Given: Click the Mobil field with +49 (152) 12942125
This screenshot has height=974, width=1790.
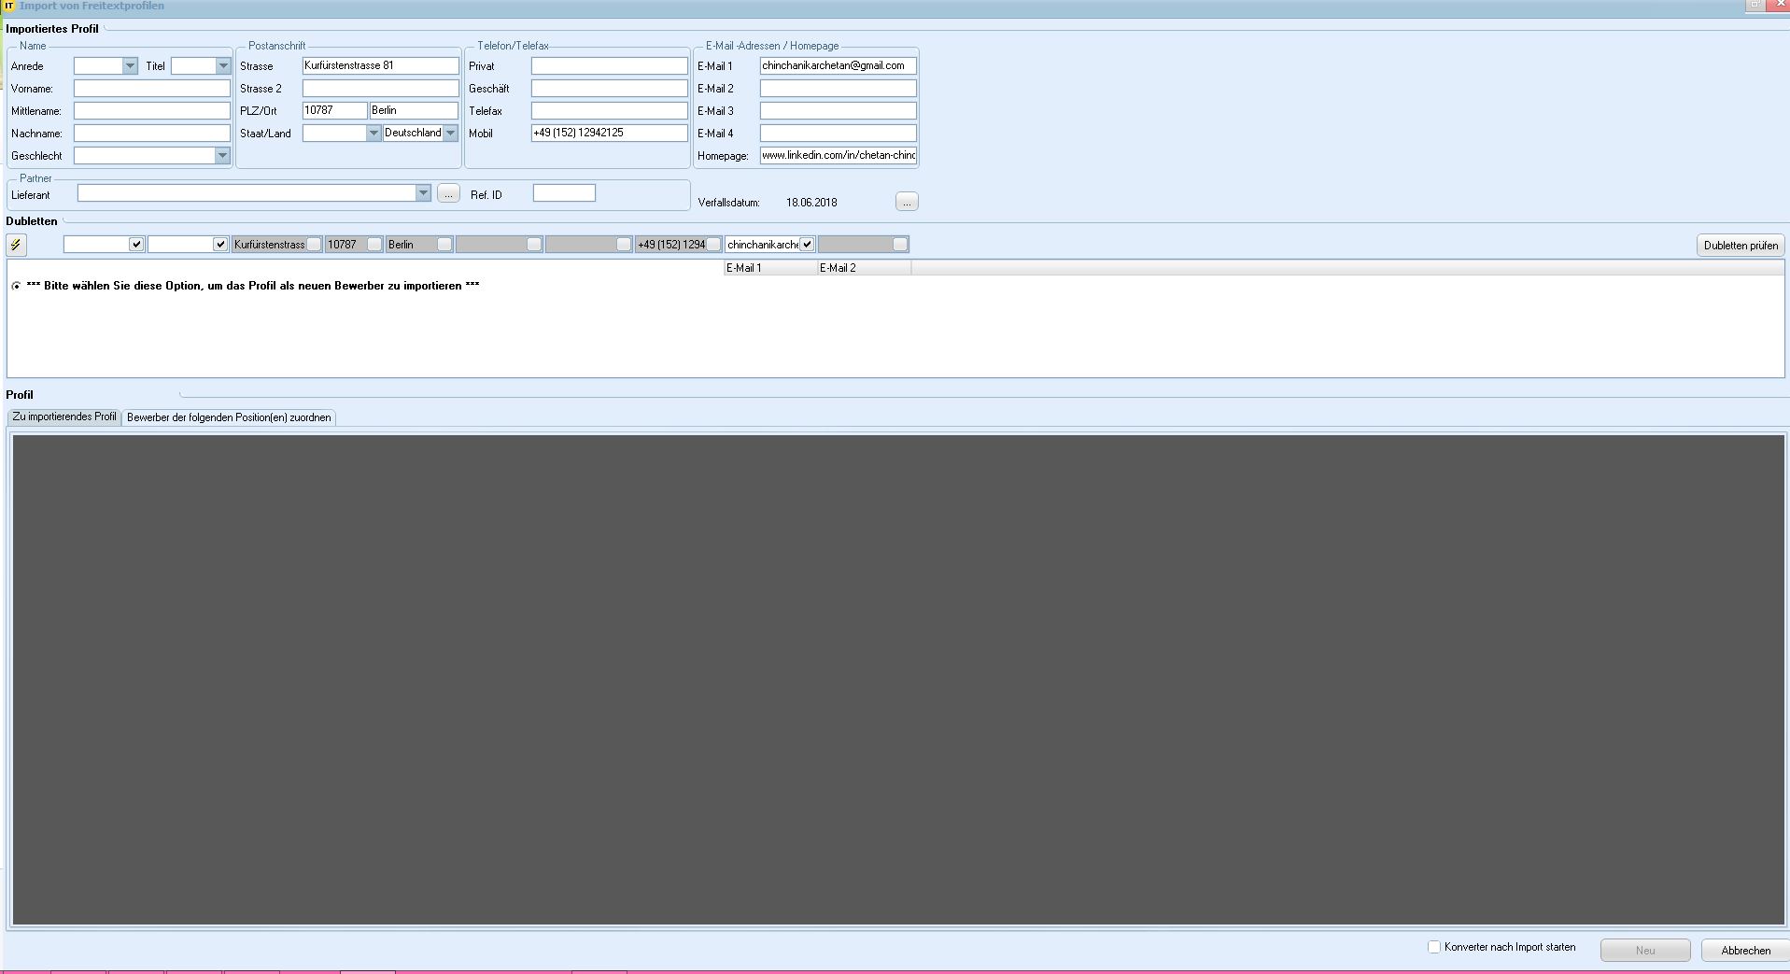Looking at the screenshot, I should coord(610,134).
